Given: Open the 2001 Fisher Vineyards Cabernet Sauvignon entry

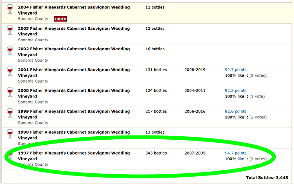Looking at the screenshot, I should (74, 72).
